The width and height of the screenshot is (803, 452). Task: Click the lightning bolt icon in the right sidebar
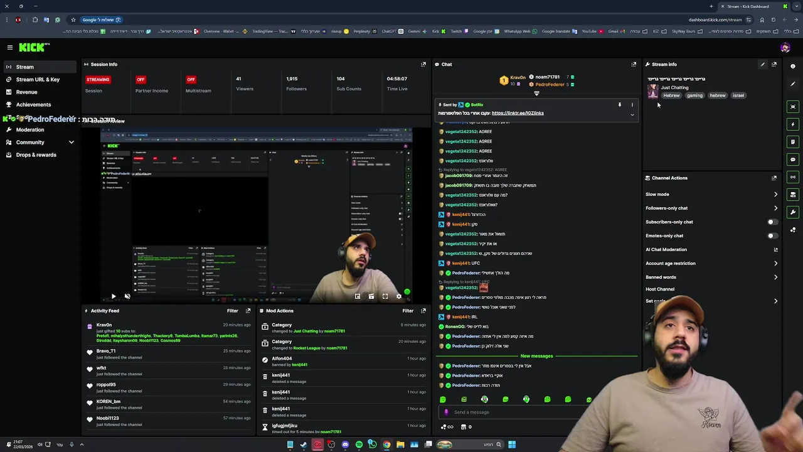(793, 124)
